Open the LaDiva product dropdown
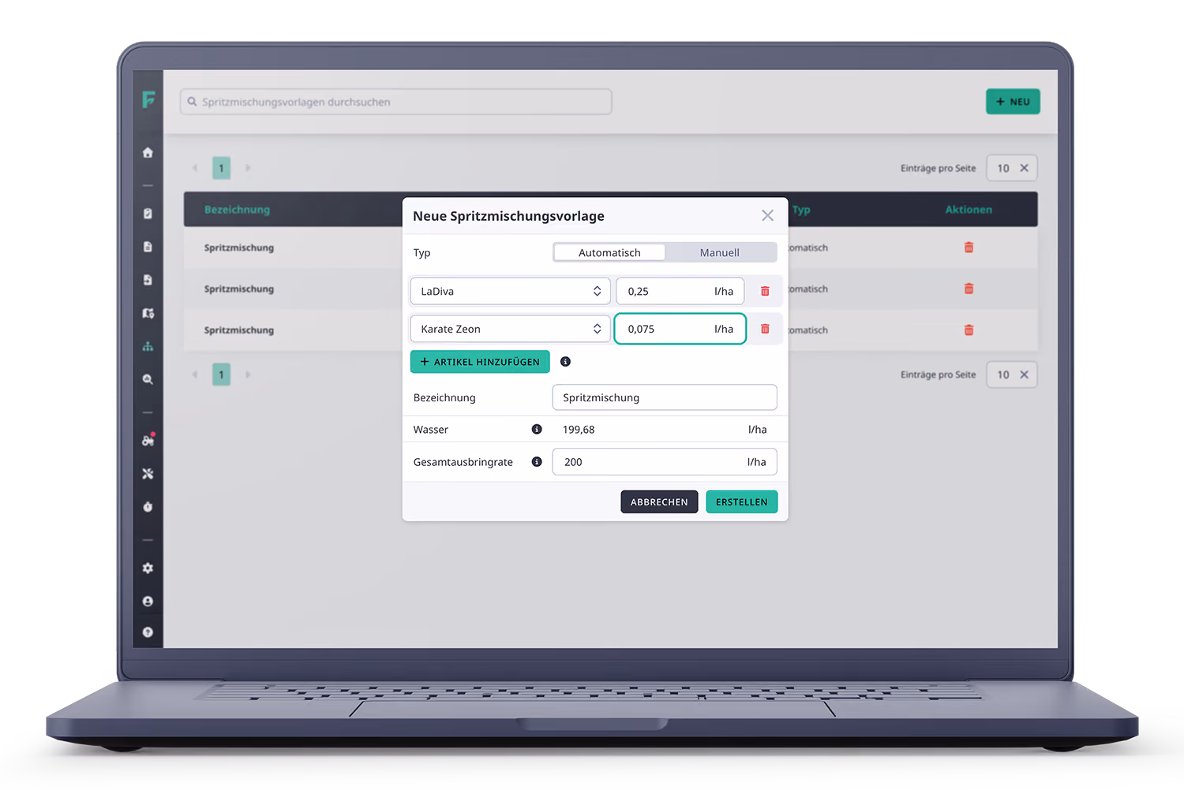This screenshot has height=790, width=1184. coord(510,291)
